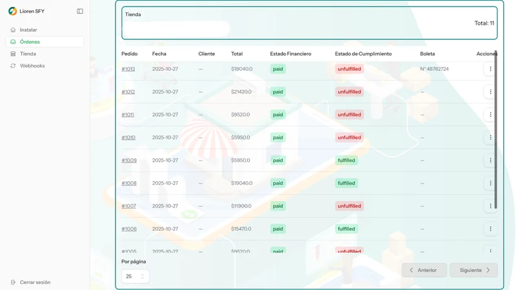Click the $11900.0 total for order #1007
The width and height of the screenshot is (516, 290).
(241, 206)
